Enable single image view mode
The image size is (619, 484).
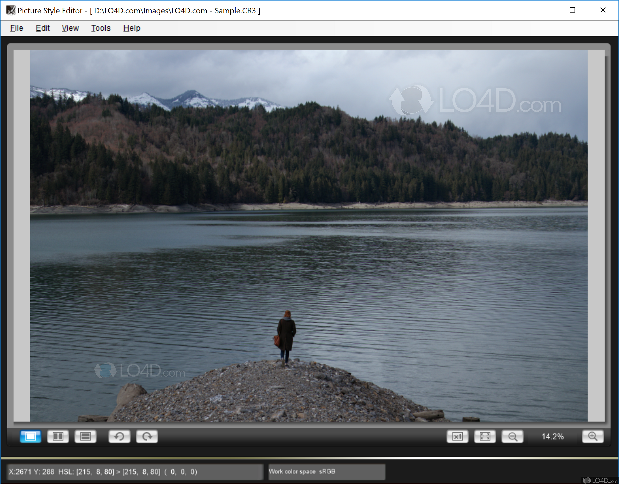(30, 436)
